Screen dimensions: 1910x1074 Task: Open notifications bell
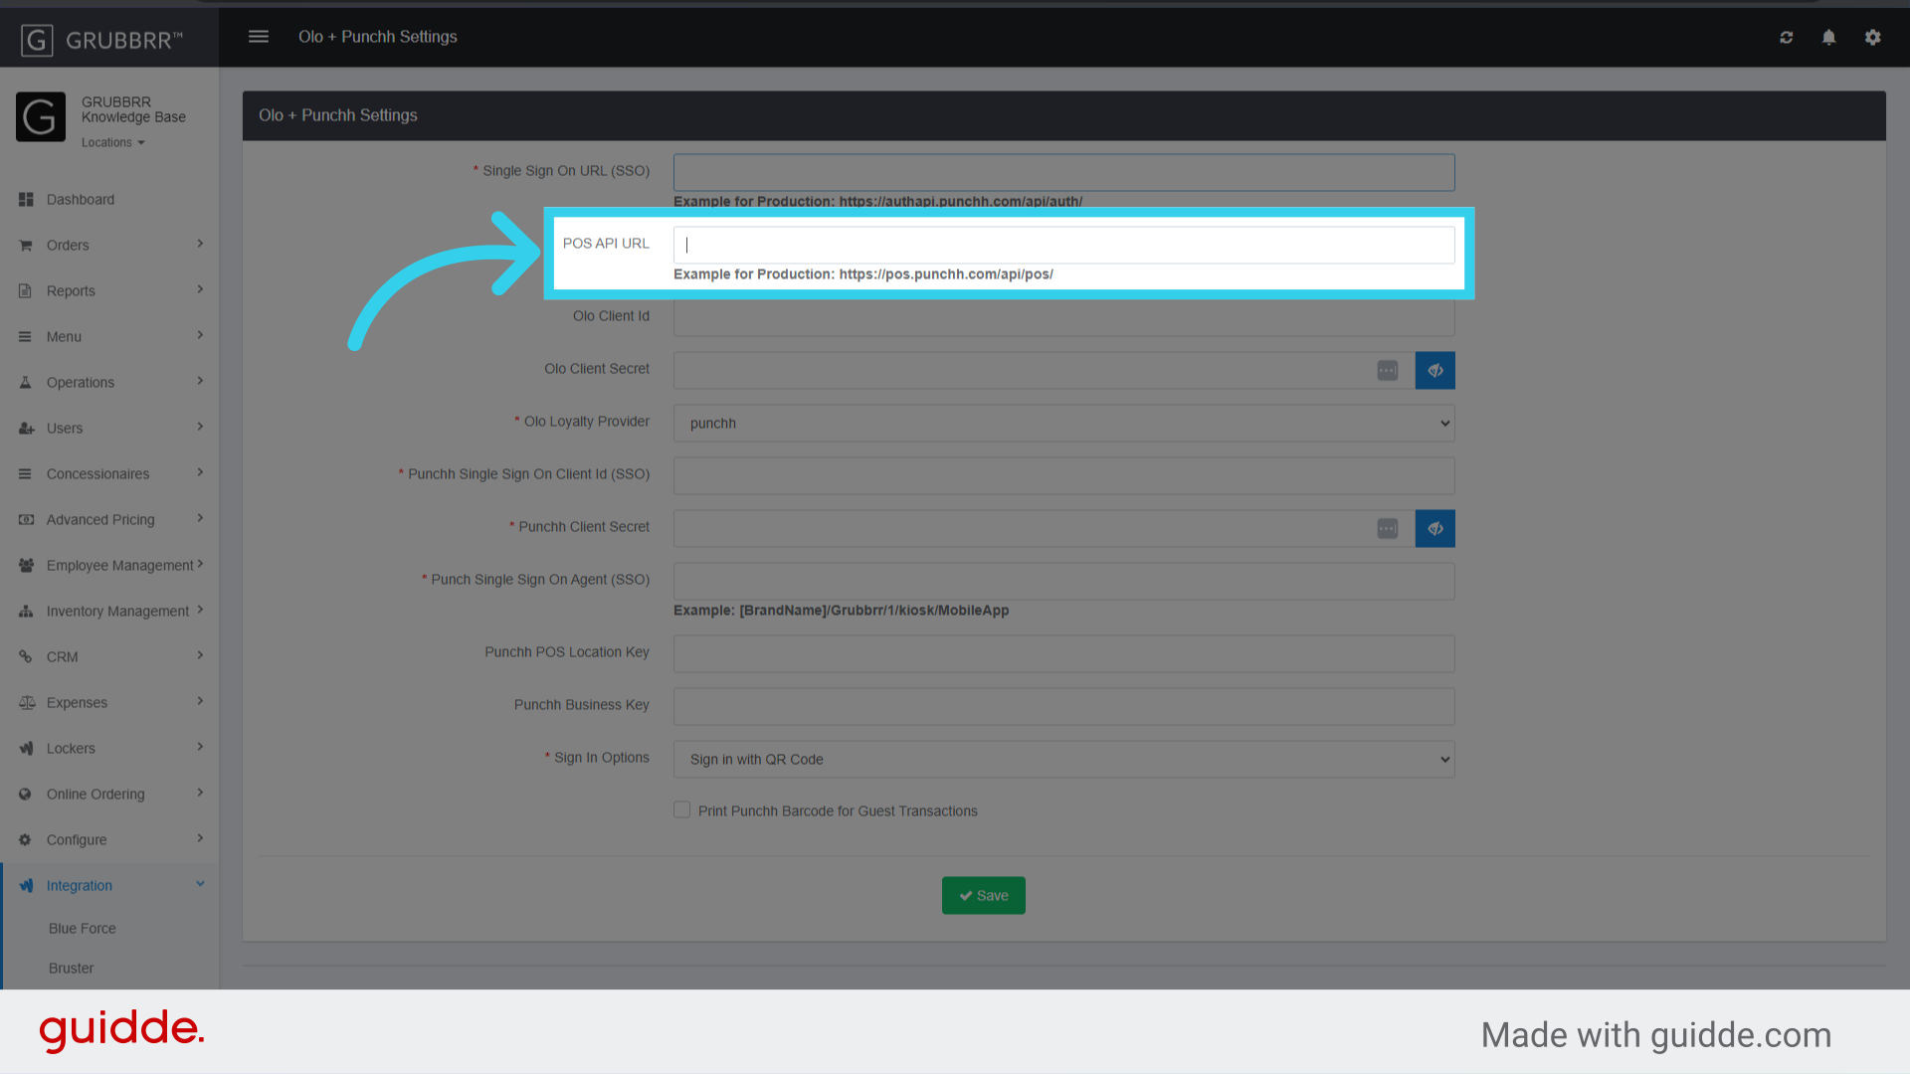click(1828, 37)
